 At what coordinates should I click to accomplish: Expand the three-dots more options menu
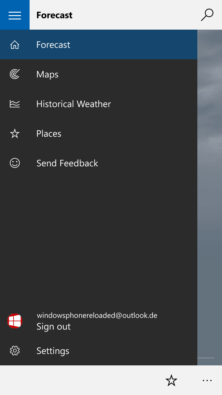click(207, 380)
